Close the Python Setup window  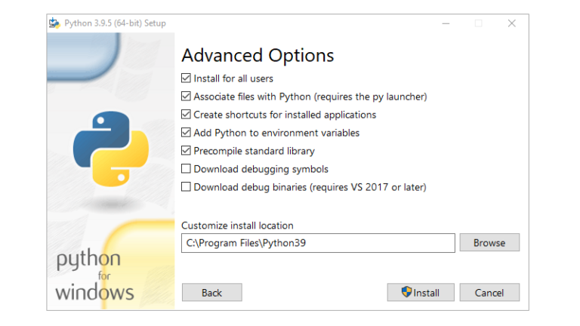(x=511, y=23)
